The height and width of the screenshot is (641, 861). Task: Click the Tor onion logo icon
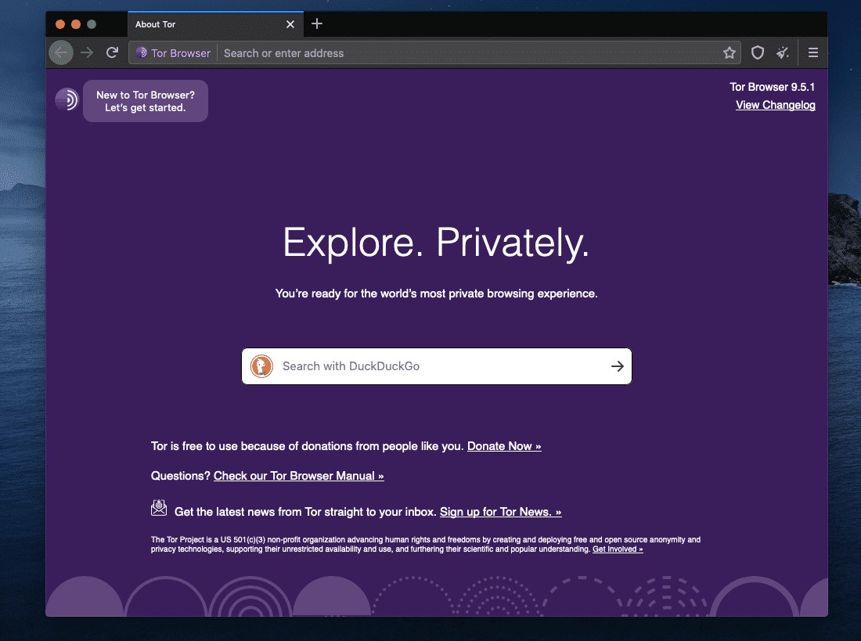click(67, 99)
